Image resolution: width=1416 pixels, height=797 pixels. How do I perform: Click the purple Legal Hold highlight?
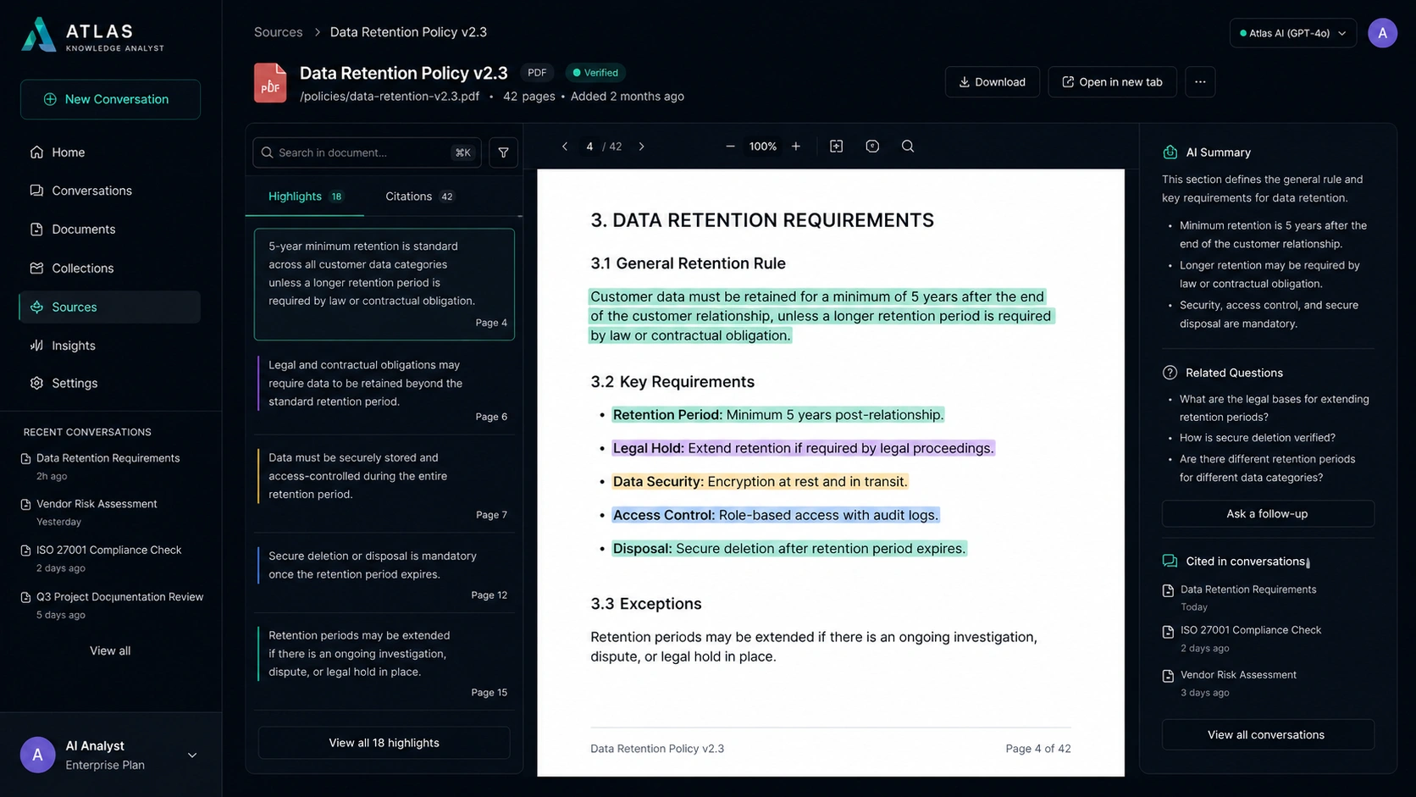tap(803, 448)
